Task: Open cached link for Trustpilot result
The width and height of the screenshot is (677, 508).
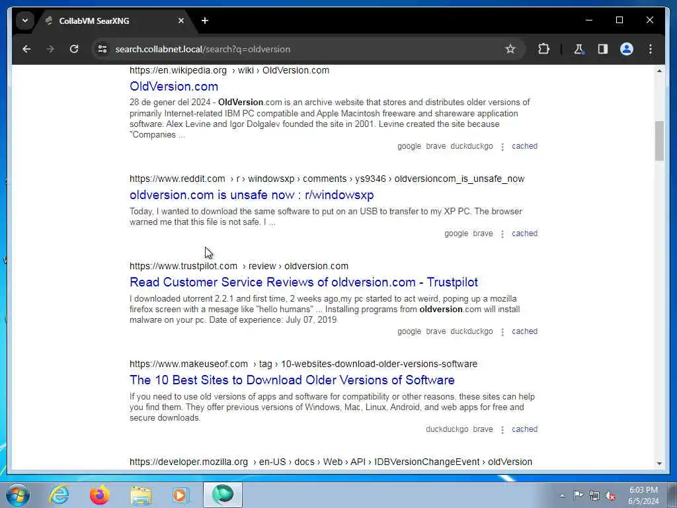Action: click(524, 331)
